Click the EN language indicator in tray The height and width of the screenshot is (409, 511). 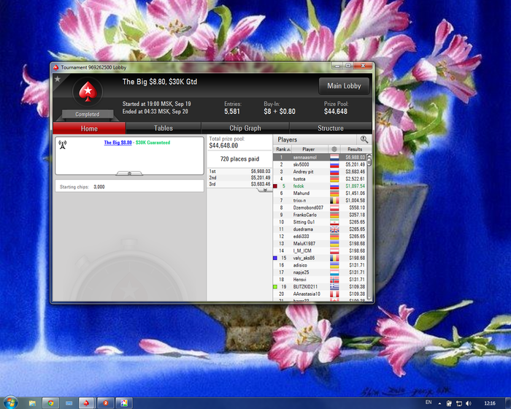click(429, 402)
